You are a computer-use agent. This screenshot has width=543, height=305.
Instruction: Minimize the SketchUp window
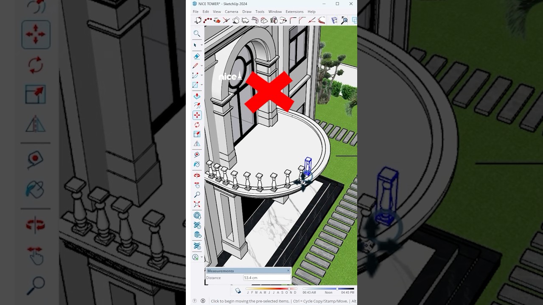(324, 4)
